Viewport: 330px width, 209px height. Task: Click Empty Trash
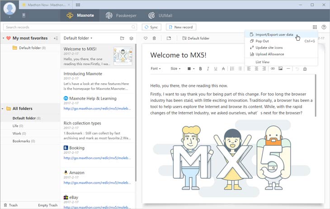pos(47,205)
